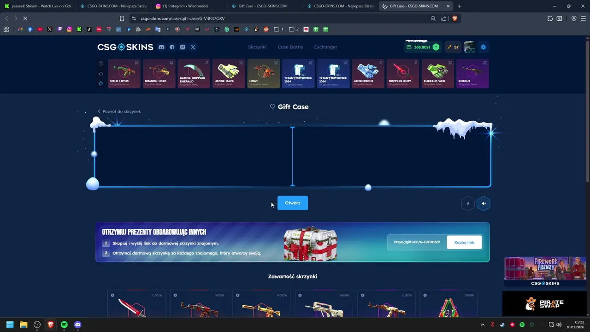Image resolution: width=590 pixels, height=332 pixels.
Task: Open the YouTube bookmark
Action: click(40, 29)
